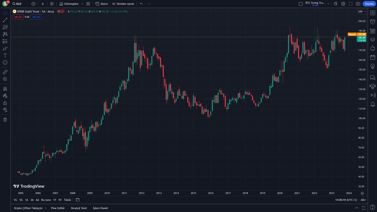This screenshot has width=377, height=212.
Task: Open the Strateji Testi tab
Action: pos(79,208)
